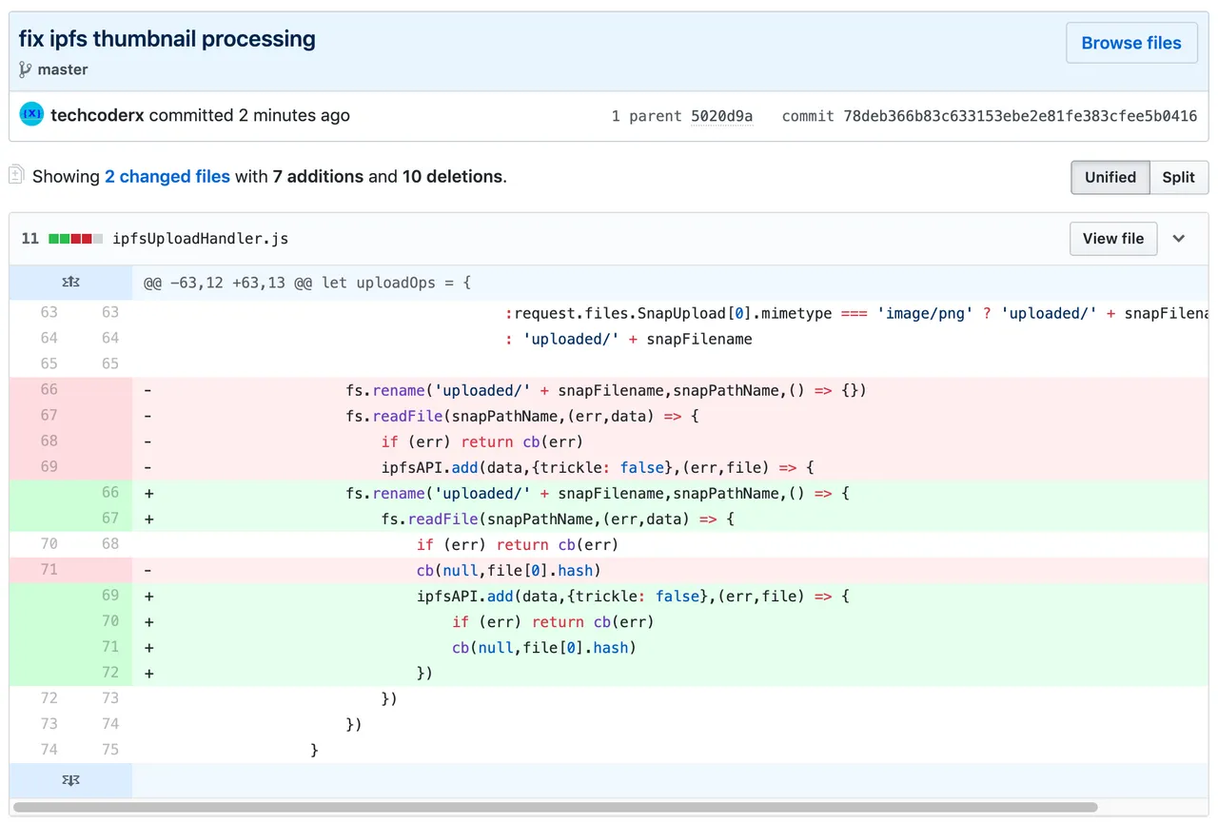Viewport: 1218px width, 823px height.
Task: Select old line number 66 in diff
Action: (x=49, y=389)
